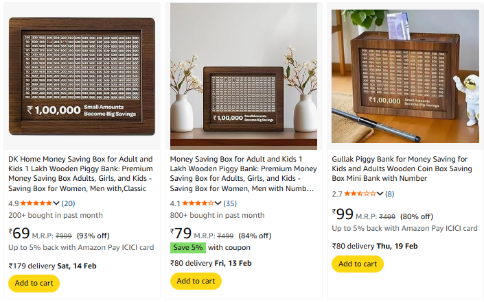
Task: View the 8 reviews for Gullak Piggy Bank
Action: tap(389, 194)
